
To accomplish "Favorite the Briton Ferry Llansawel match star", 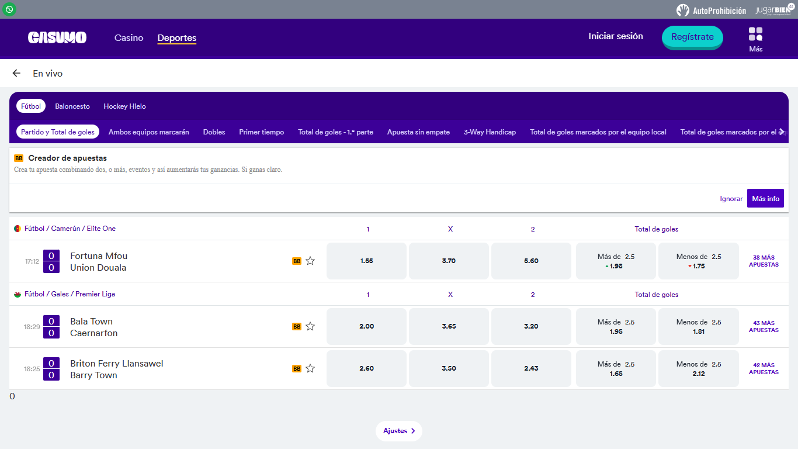I will [x=310, y=368].
